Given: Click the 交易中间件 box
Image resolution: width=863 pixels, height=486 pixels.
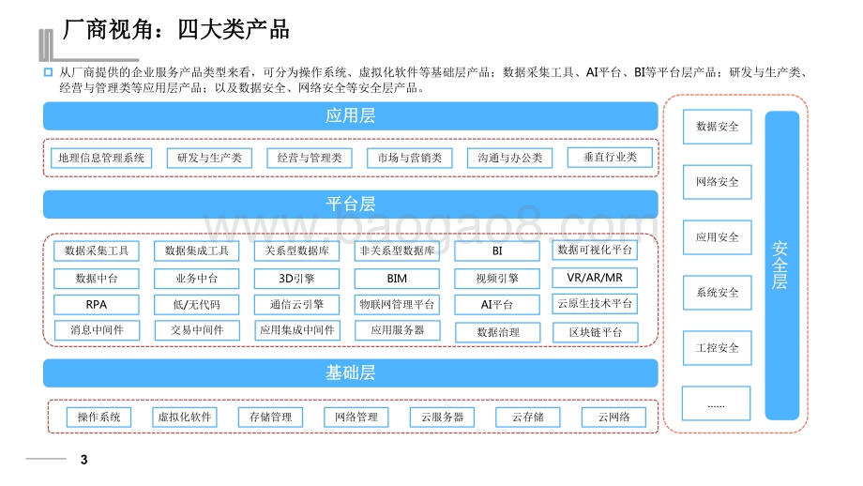Looking at the screenshot, I should pos(197,330).
